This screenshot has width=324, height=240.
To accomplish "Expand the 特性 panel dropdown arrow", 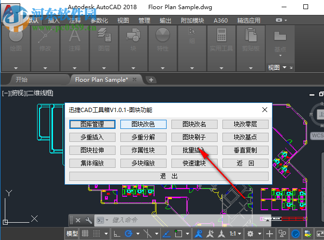I will tap(163, 68).
